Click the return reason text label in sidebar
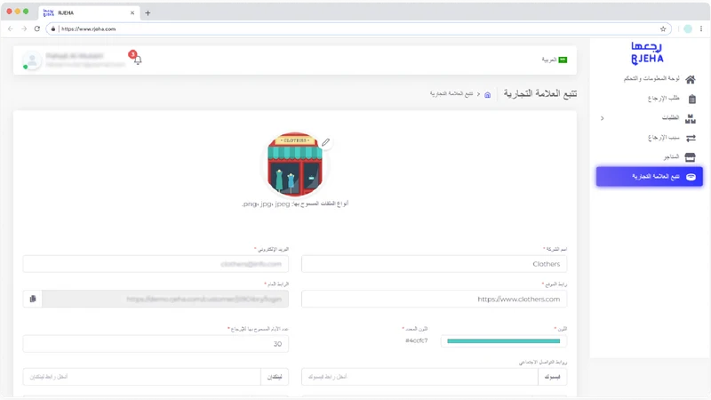The height and width of the screenshot is (400, 711). tap(663, 138)
